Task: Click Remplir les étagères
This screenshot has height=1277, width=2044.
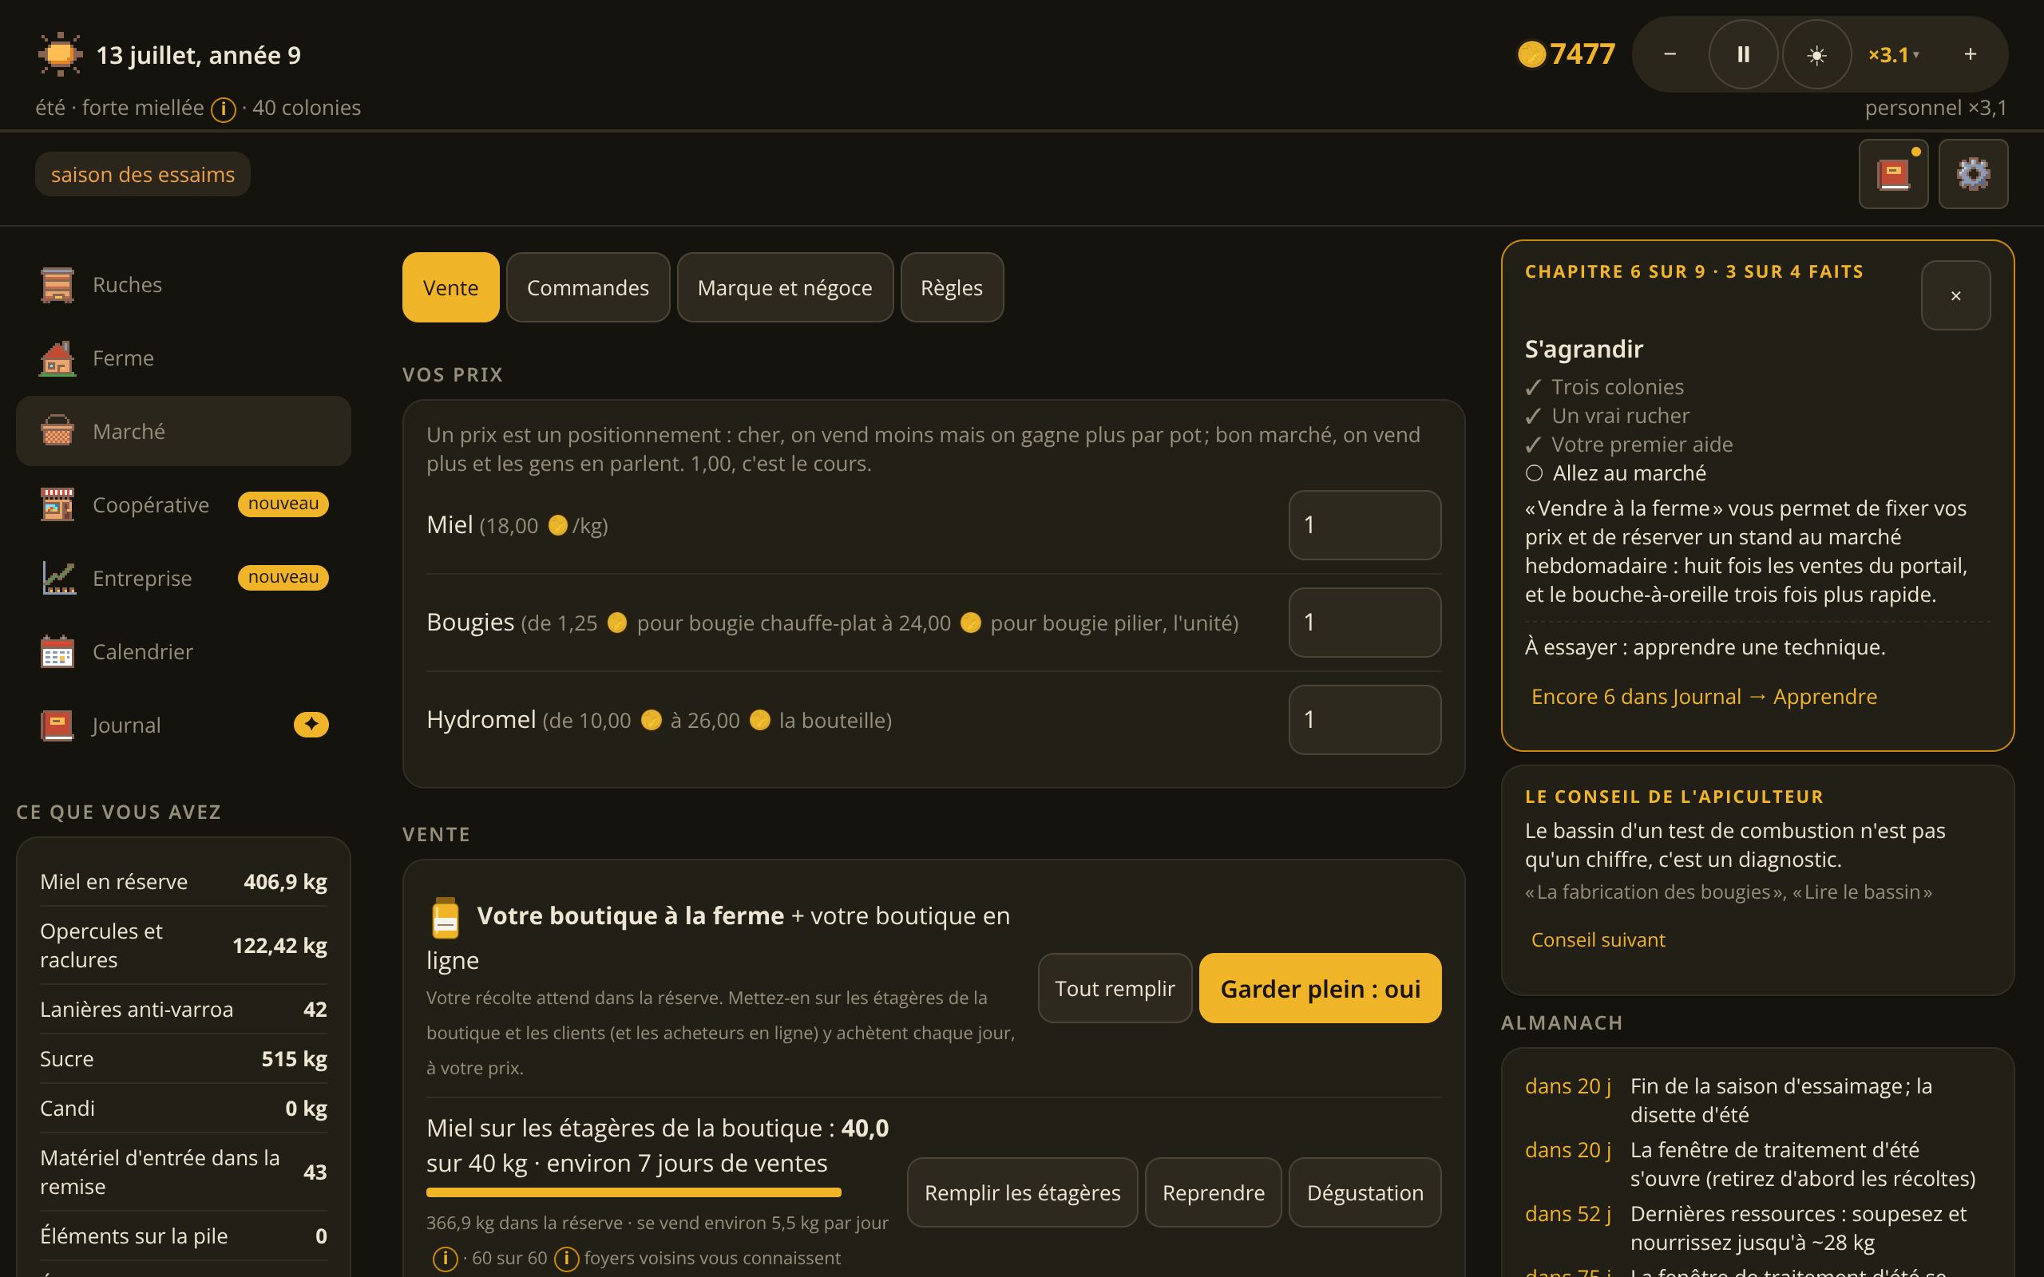Action: click(x=1022, y=1192)
